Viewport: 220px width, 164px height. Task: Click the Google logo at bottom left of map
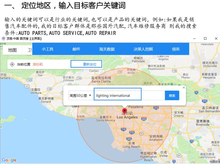click(9, 160)
